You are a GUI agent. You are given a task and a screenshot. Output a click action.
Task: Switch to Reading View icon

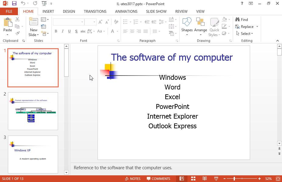point(205,179)
